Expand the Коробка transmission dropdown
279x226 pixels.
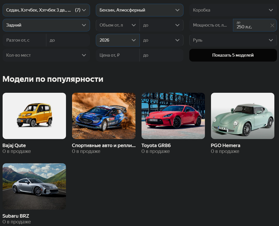233,10
